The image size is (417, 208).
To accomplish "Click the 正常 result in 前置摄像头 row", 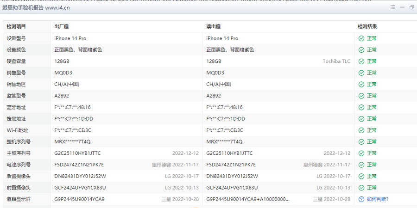I will point(372,188).
